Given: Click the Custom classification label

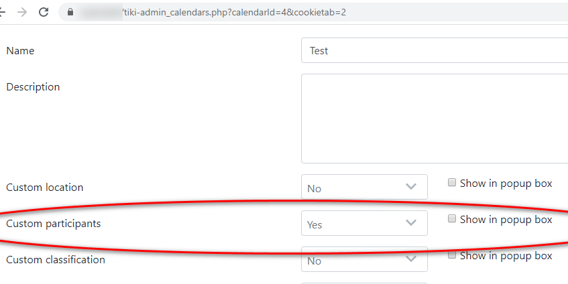Looking at the screenshot, I should pyautogui.click(x=56, y=260).
